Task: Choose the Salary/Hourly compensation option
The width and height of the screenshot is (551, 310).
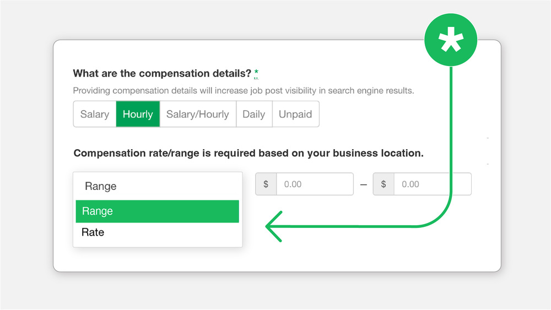Action: click(x=198, y=114)
